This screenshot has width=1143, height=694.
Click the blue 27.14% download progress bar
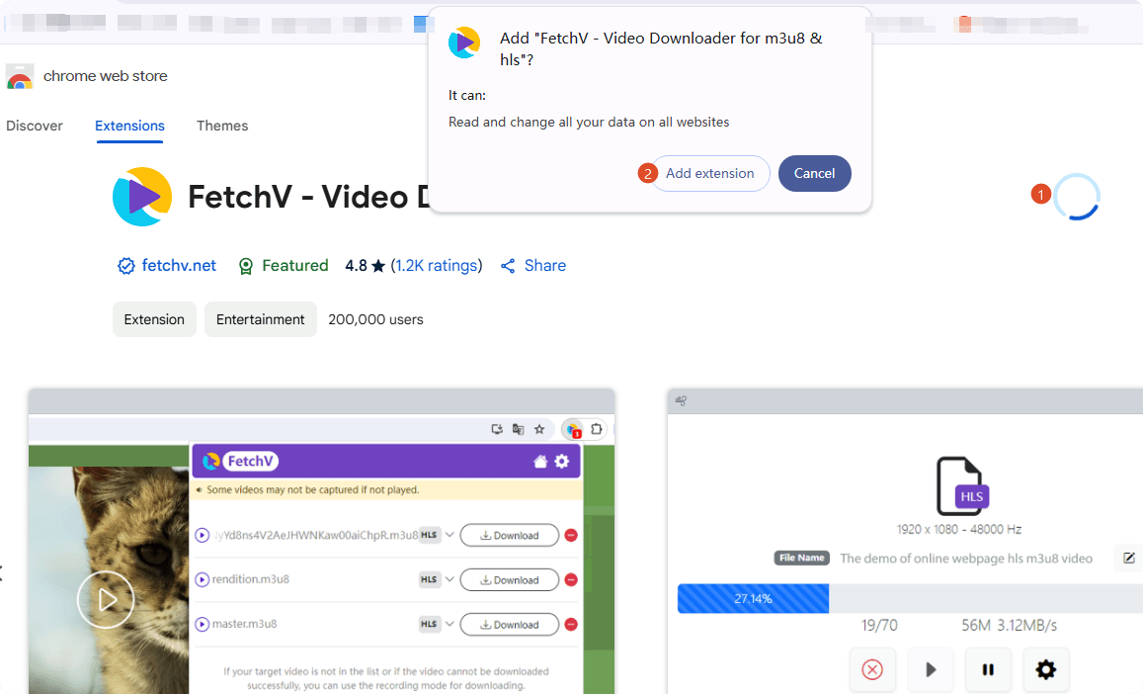coord(753,598)
